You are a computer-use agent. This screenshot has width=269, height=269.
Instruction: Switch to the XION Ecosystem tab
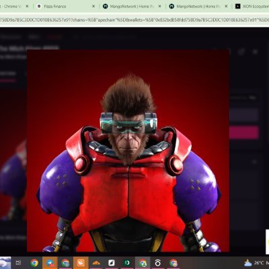click(x=251, y=6)
